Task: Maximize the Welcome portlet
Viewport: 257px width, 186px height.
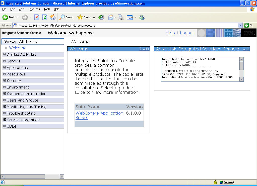Action: point(148,49)
